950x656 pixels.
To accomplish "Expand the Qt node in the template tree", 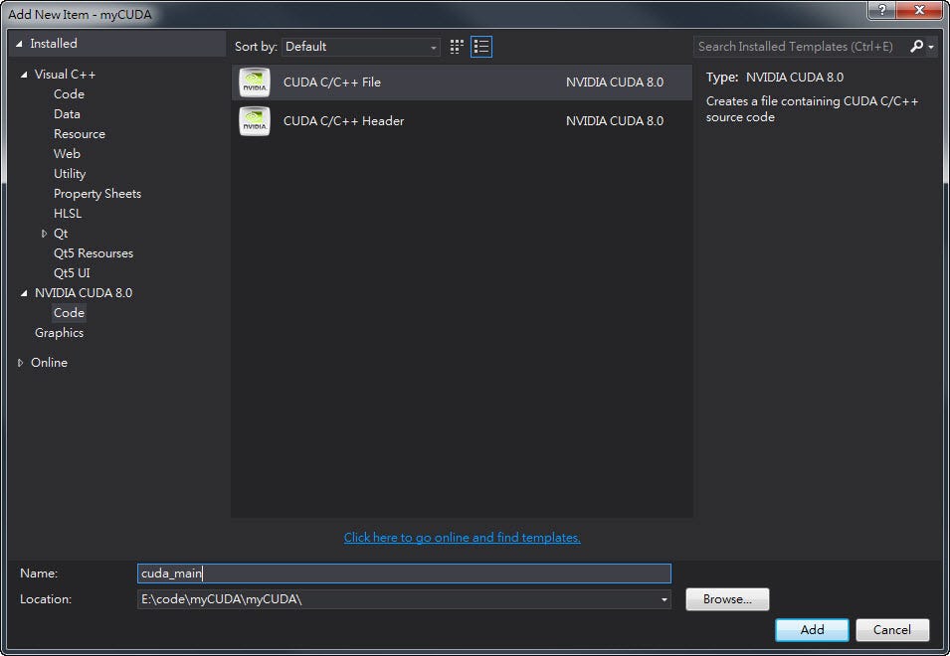I will [43, 233].
